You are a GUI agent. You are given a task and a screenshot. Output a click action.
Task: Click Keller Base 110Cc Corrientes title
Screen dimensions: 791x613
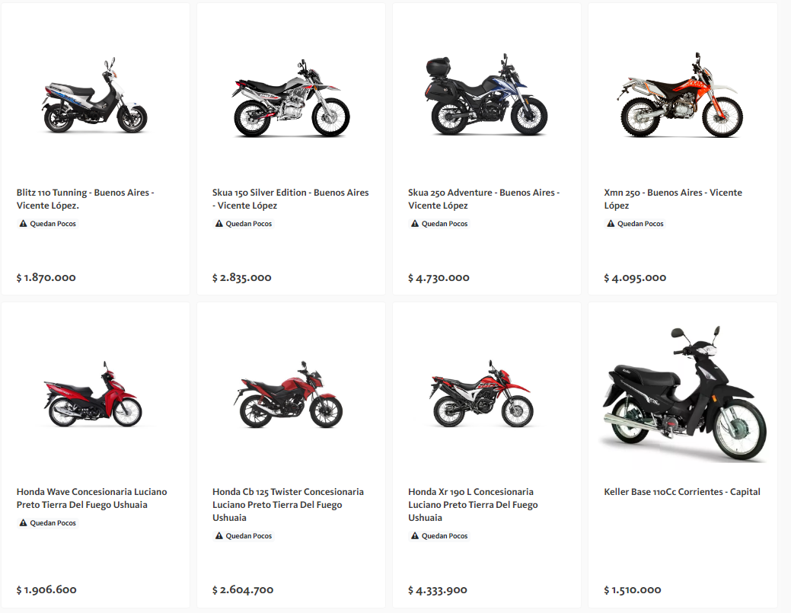tap(681, 492)
